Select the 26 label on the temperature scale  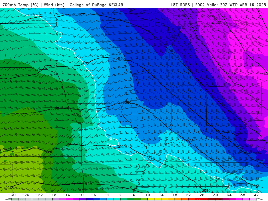pos(202,195)
